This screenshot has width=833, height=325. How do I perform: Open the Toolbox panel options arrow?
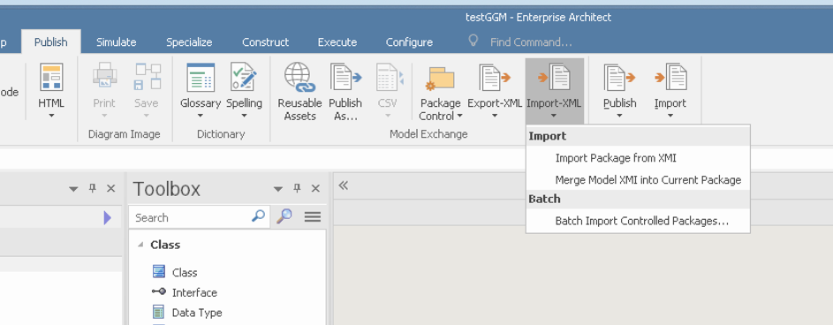pyautogui.click(x=278, y=189)
